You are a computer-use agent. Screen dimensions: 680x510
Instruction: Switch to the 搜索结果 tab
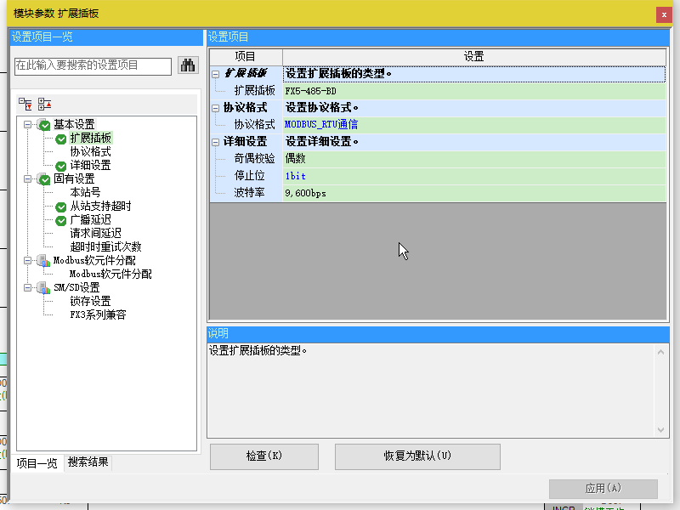88,462
